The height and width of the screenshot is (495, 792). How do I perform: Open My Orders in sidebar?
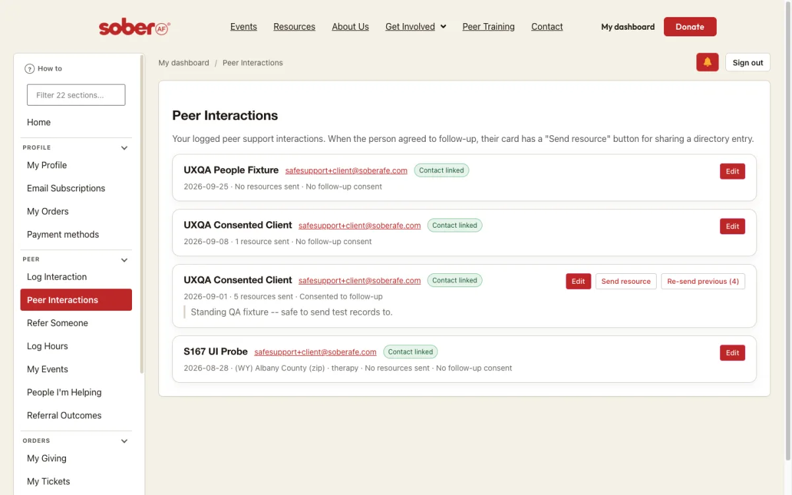pyautogui.click(x=76, y=211)
